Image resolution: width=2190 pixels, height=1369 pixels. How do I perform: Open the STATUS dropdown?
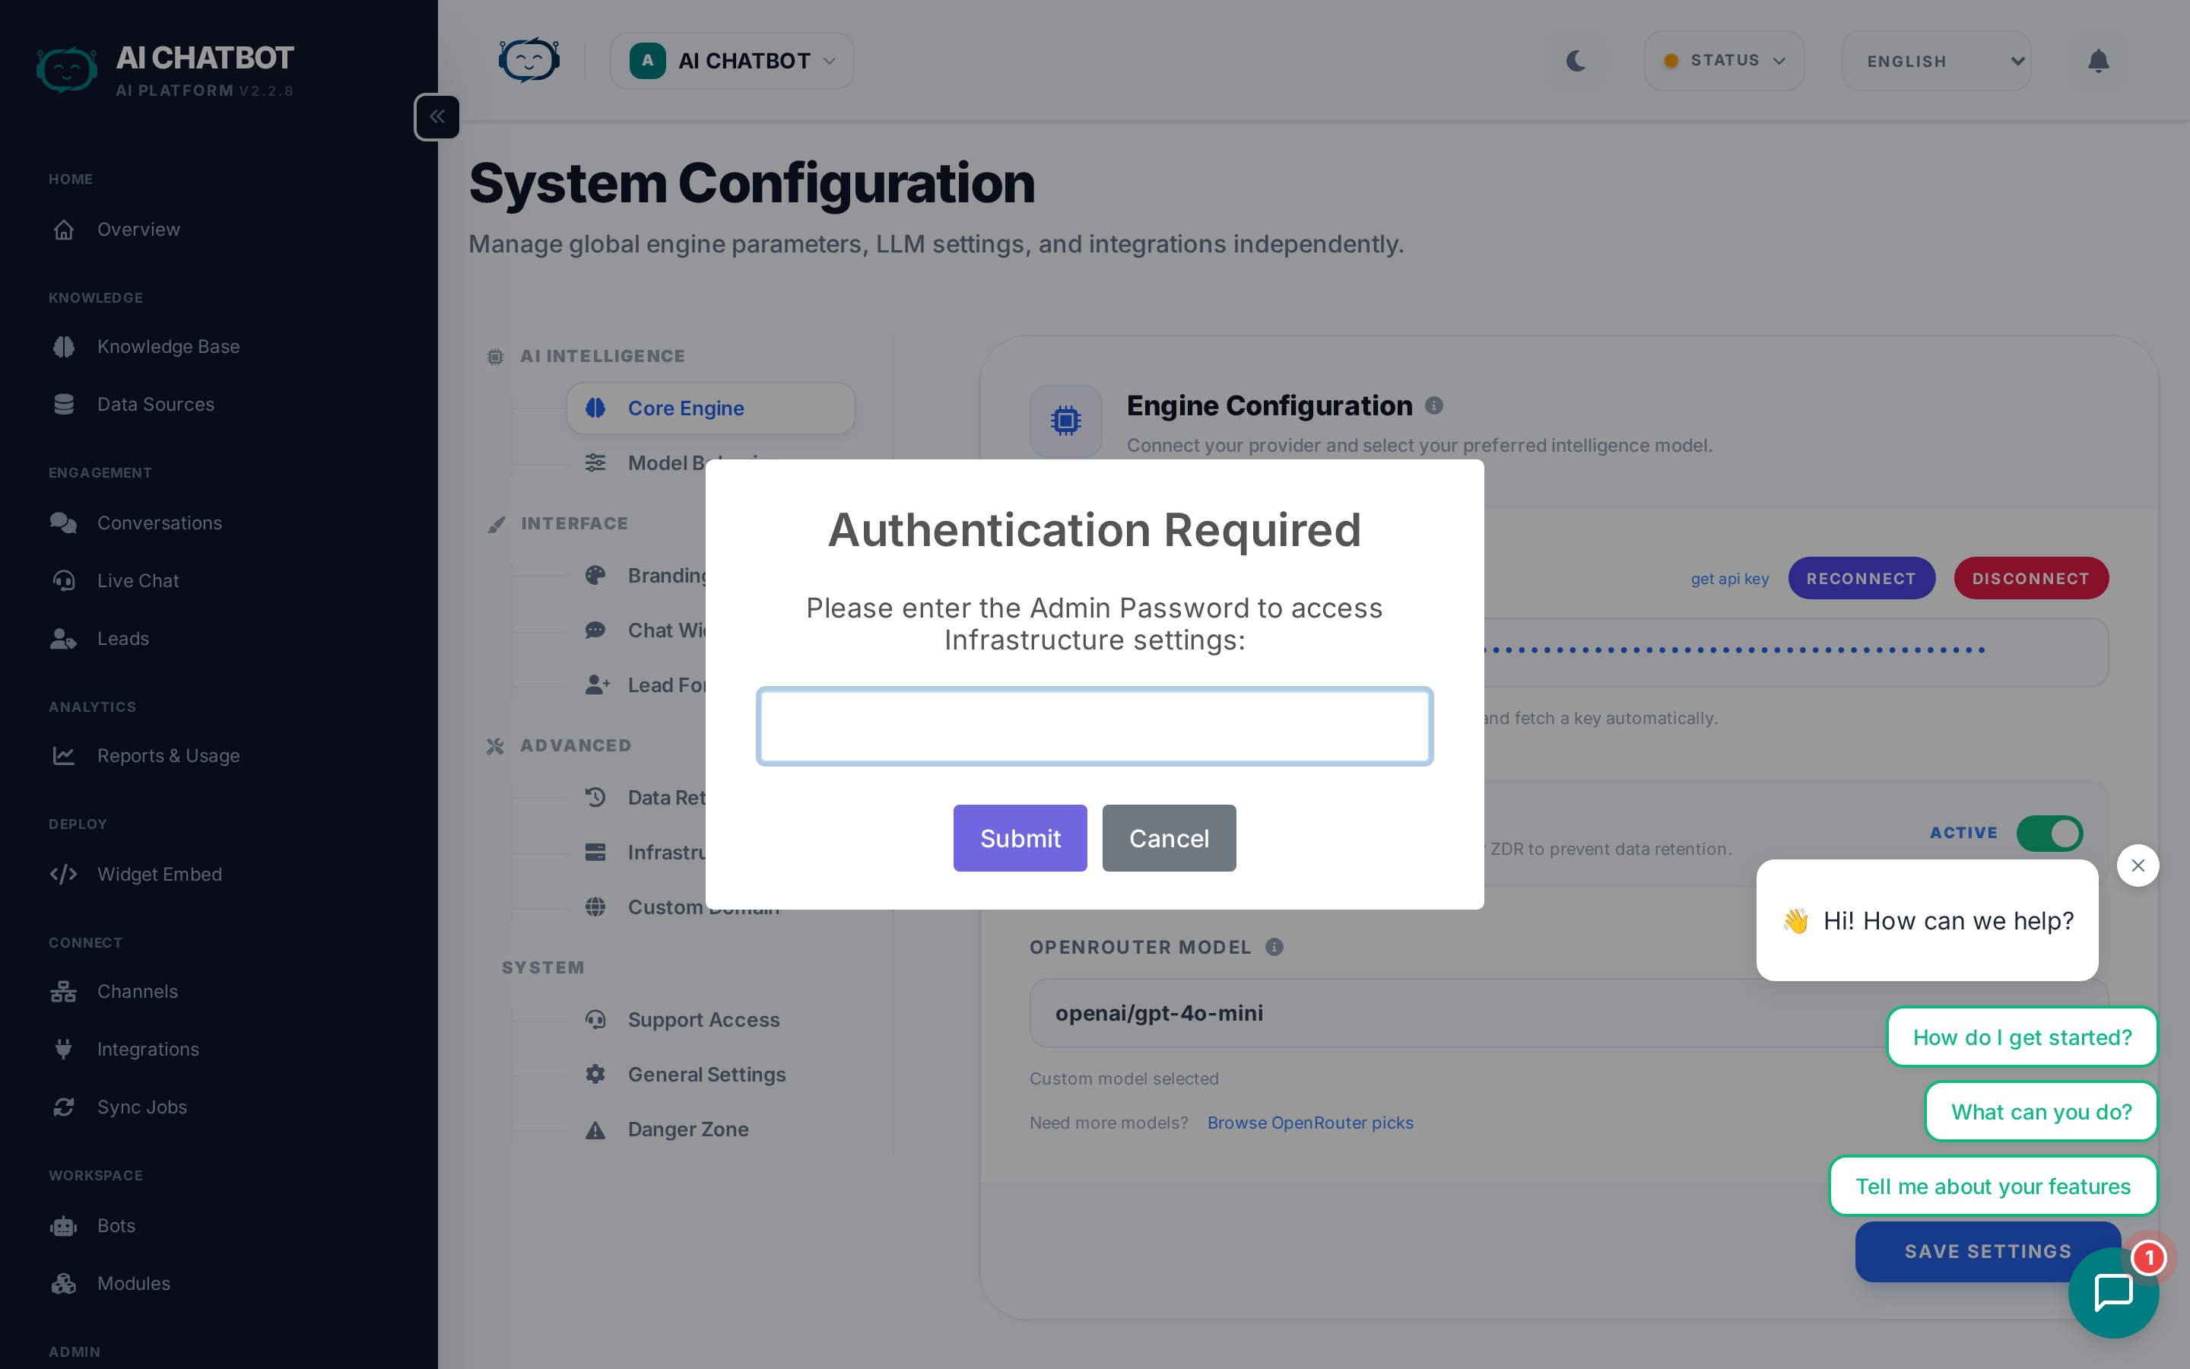click(x=1724, y=61)
